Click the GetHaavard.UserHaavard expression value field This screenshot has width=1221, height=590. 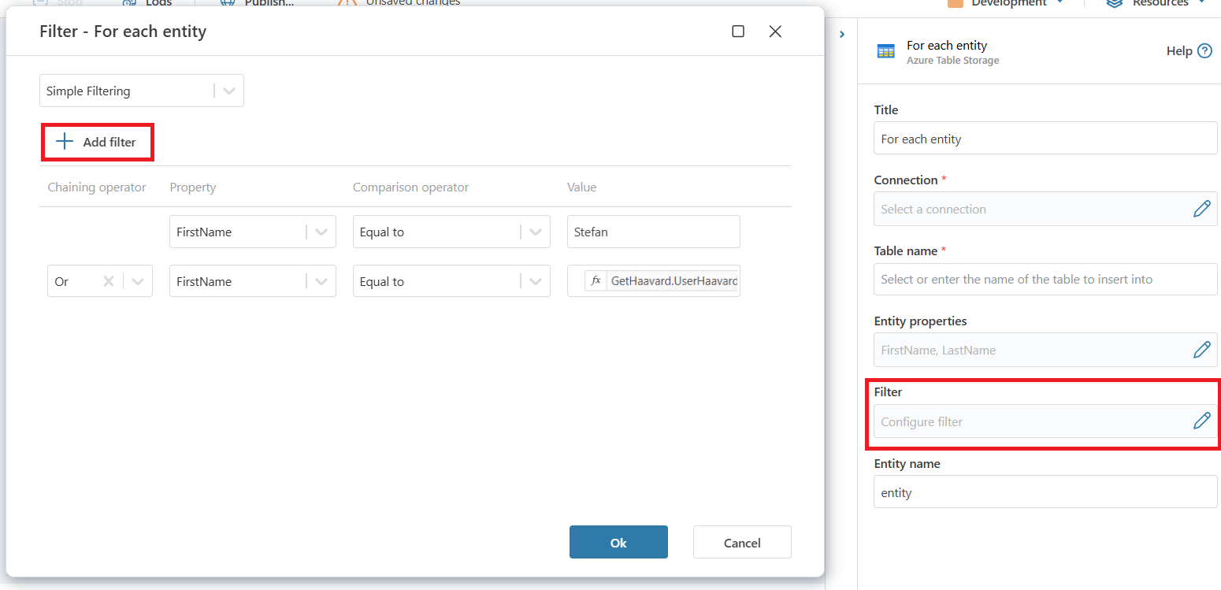[654, 281]
